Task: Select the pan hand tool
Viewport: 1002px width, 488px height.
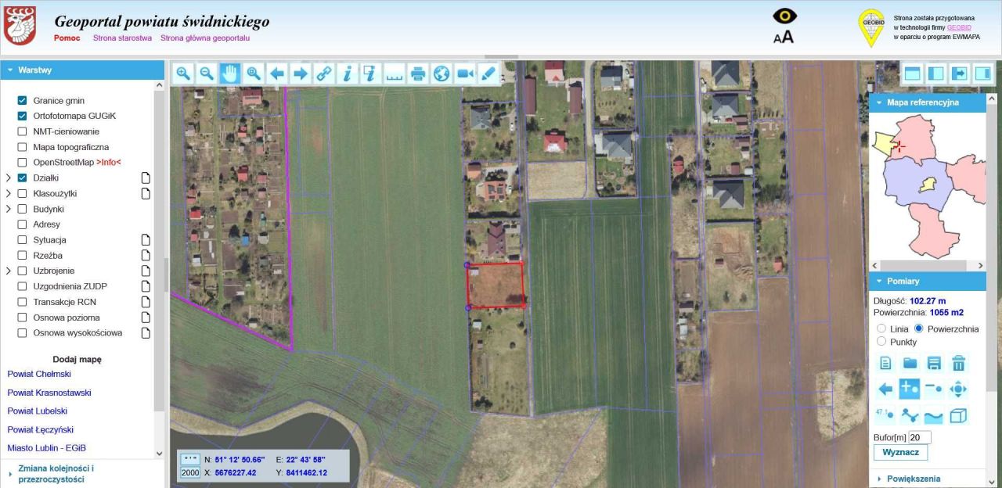Action: 230,74
